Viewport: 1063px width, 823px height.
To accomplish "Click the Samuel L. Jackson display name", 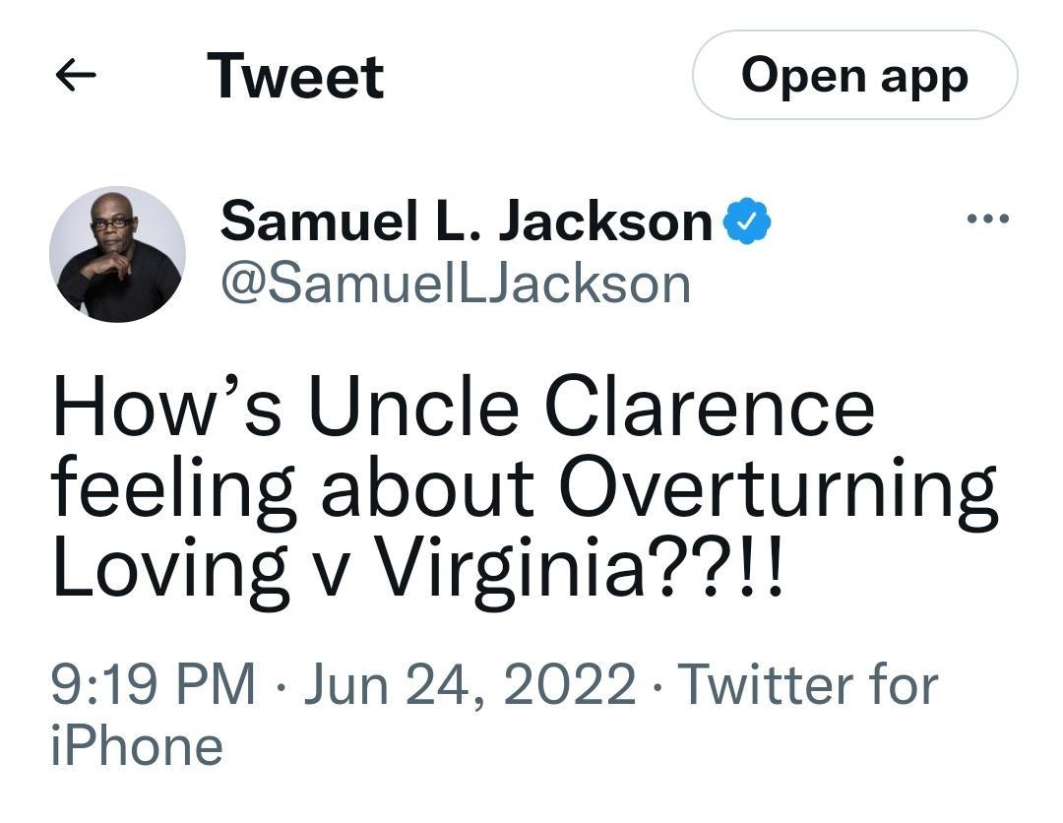I will (x=463, y=221).
